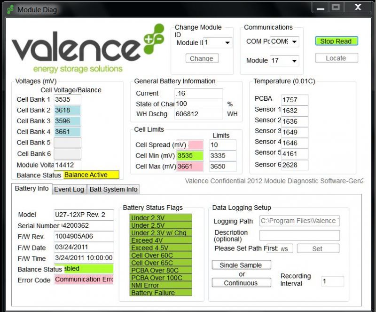This screenshot has height=312, width=376.
Task: Click the Exceed 4V status flag
Action: [161, 240]
